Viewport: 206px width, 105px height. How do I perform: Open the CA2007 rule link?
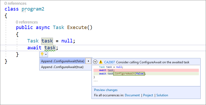[x=109, y=62]
